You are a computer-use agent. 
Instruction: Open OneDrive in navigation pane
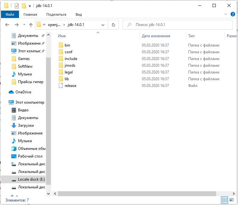click(23, 92)
